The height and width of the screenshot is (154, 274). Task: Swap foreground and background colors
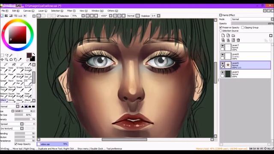(34, 54)
